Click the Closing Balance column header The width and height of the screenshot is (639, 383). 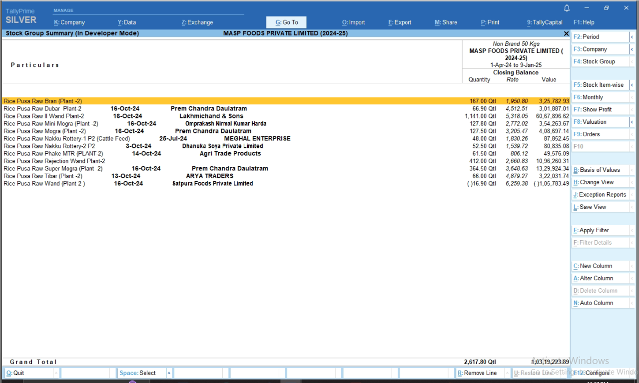coord(516,72)
